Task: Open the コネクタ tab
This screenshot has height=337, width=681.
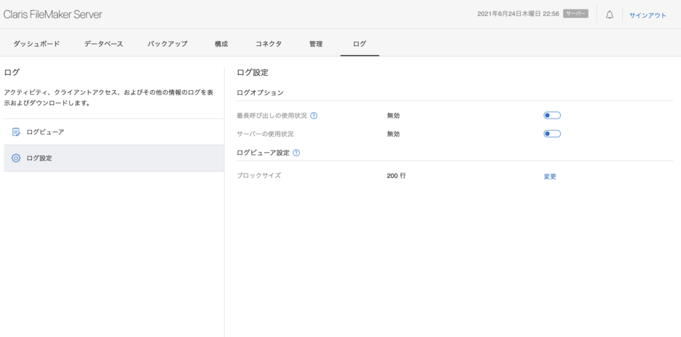Action: pos(269,44)
